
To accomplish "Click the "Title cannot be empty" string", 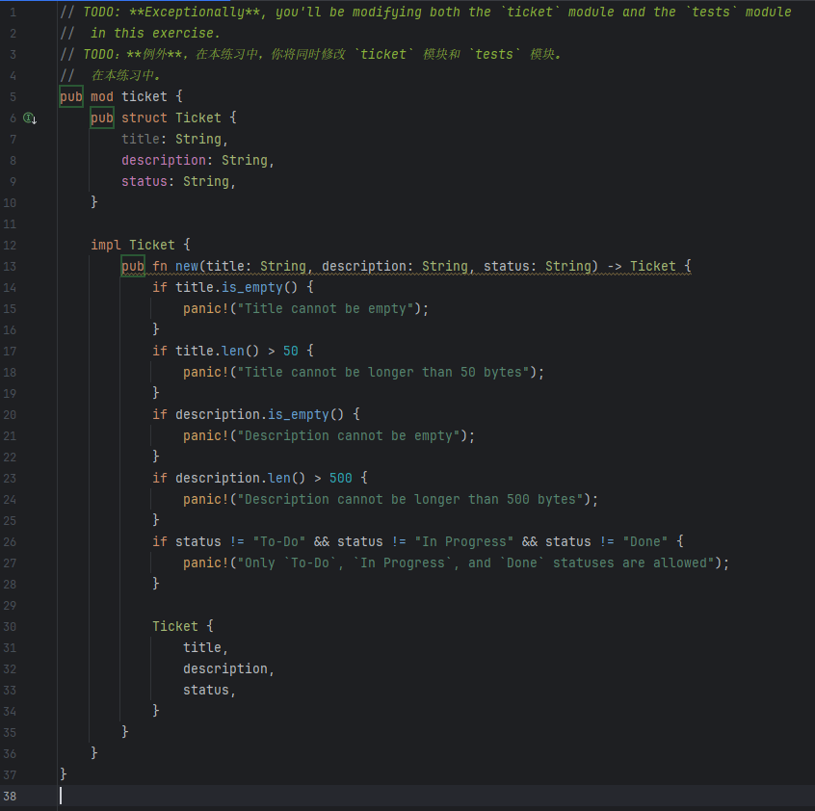I will point(329,308).
